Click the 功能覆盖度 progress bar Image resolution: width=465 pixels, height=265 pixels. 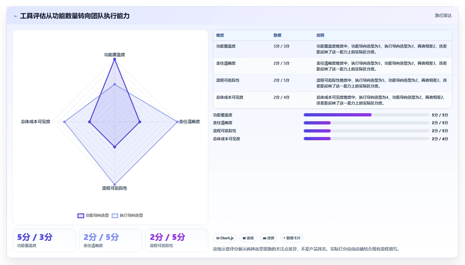pyautogui.click(x=366, y=115)
